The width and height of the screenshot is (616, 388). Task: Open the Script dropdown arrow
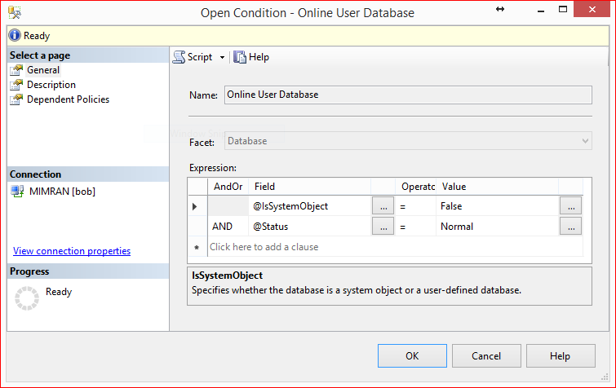coord(222,57)
